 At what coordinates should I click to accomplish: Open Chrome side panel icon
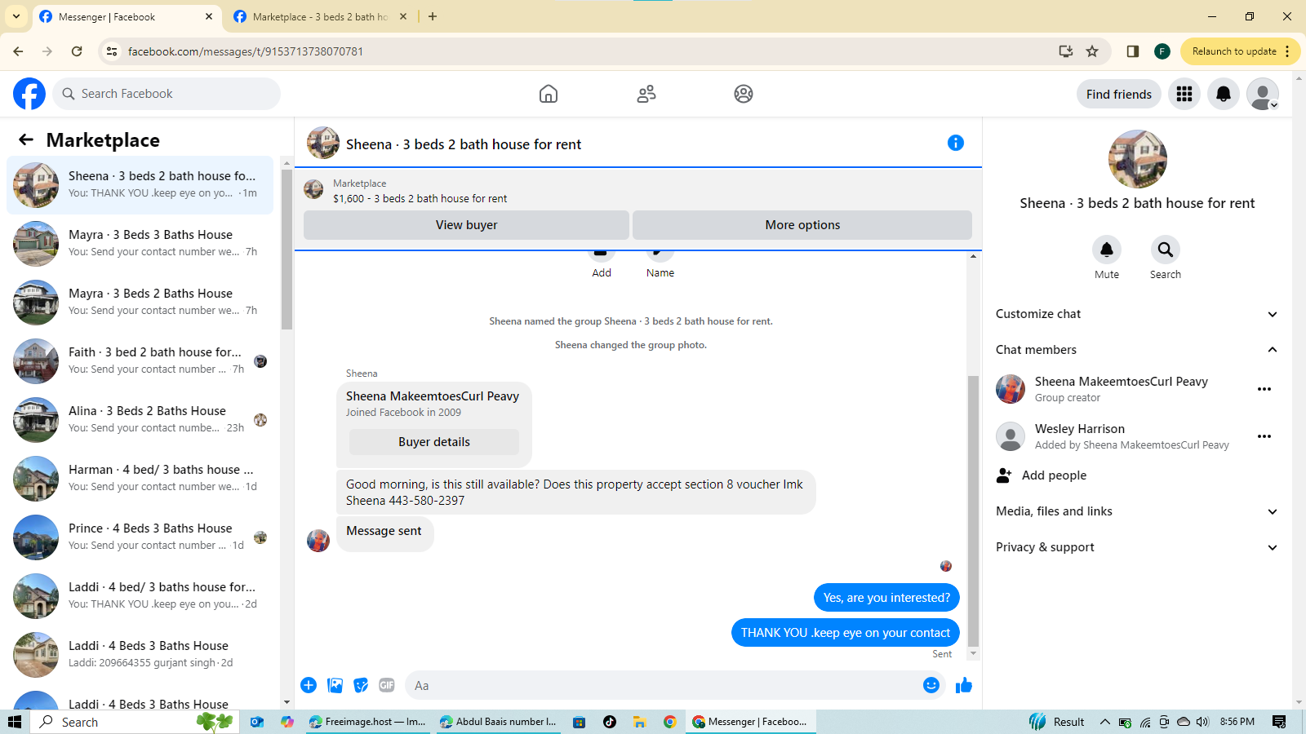tap(1132, 51)
